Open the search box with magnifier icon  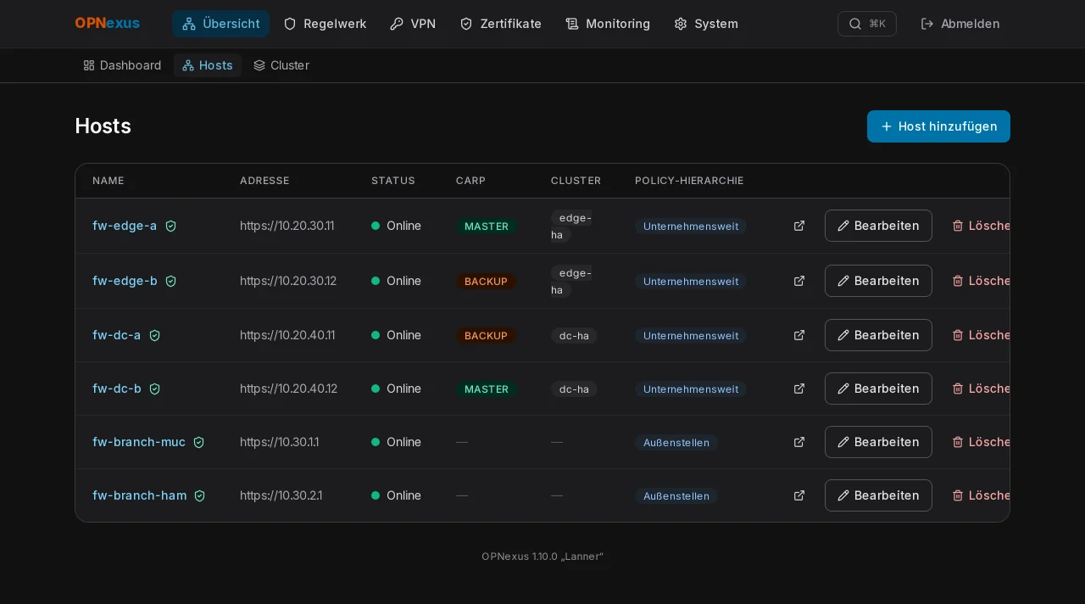(866, 24)
